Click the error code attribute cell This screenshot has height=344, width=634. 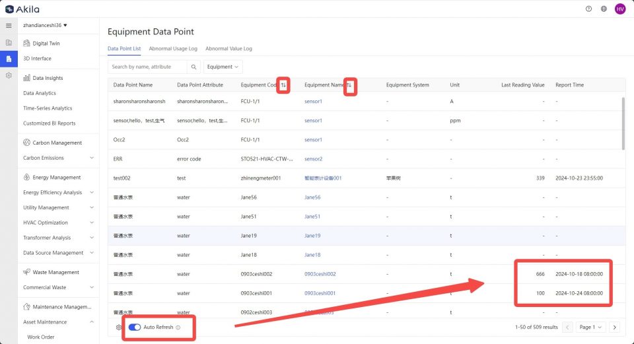point(189,159)
